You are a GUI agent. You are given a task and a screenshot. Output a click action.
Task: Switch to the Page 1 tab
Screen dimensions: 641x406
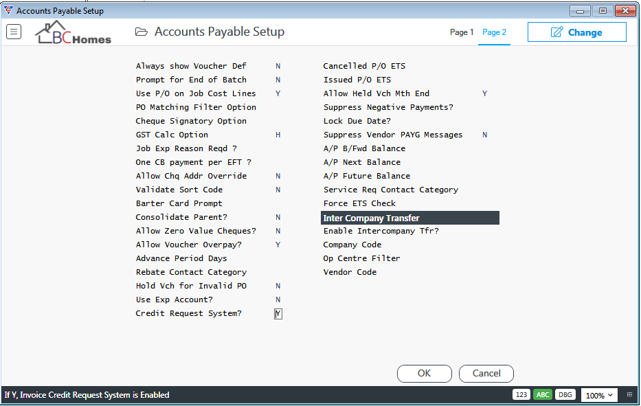(462, 32)
